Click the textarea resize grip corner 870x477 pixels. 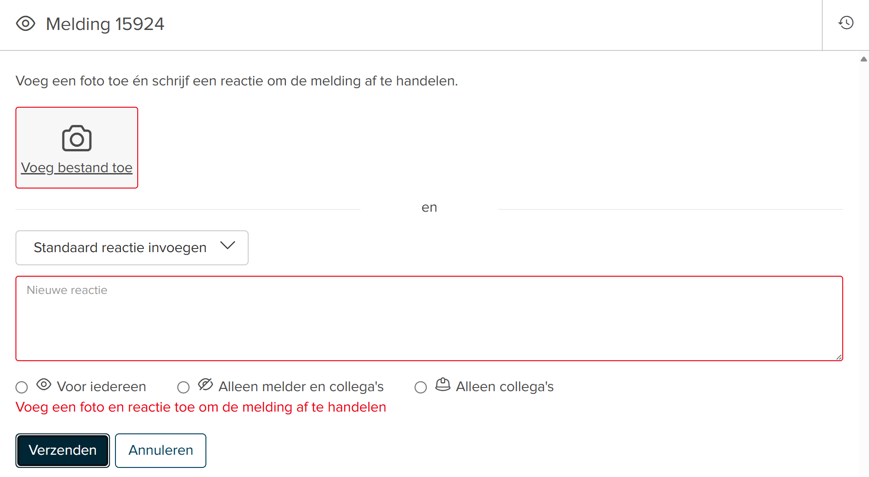pos(839,357)
